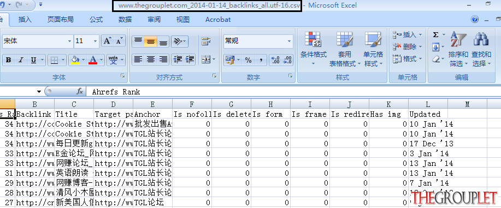Open the Name Box dropdown arrow
Viewport: 501px width, 208px height.
tap(39, 92)
